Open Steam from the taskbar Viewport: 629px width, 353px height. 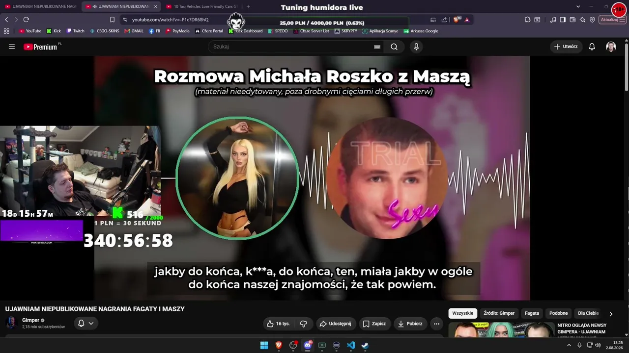tap(365, 345)
